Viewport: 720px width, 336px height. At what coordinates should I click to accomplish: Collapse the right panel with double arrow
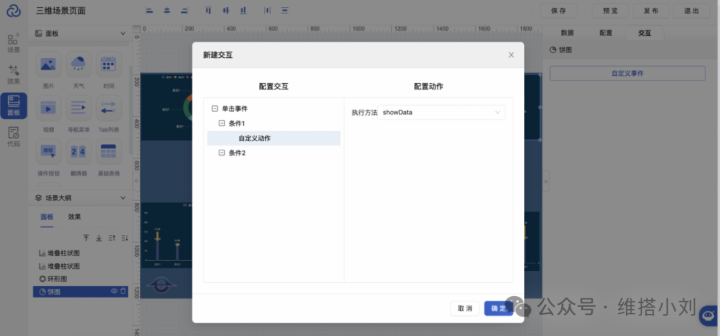pos(545,182)
